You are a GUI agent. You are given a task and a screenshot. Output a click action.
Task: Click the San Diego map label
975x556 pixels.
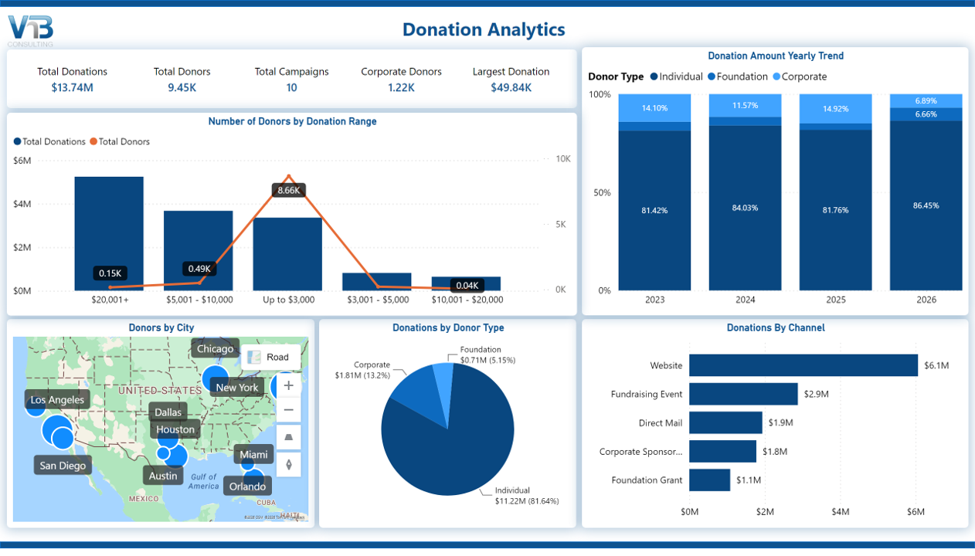pos(63,466)
